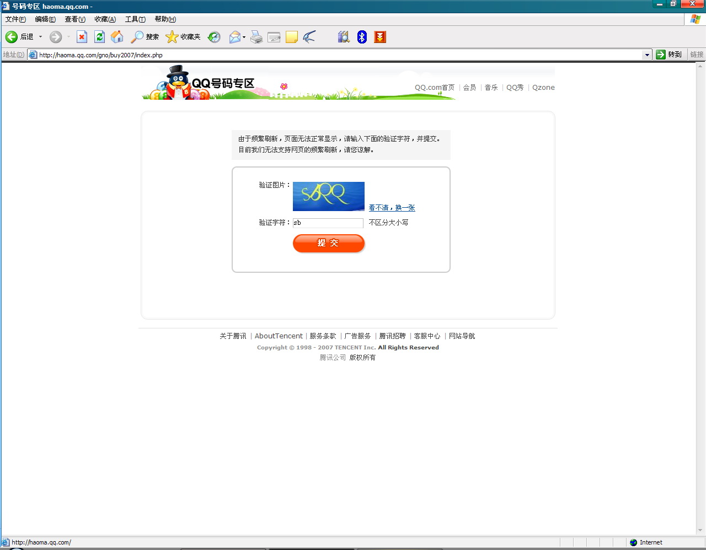Click the address bar URL field
The height and width of the screenshot is (550, 706).
click(340, 55)
